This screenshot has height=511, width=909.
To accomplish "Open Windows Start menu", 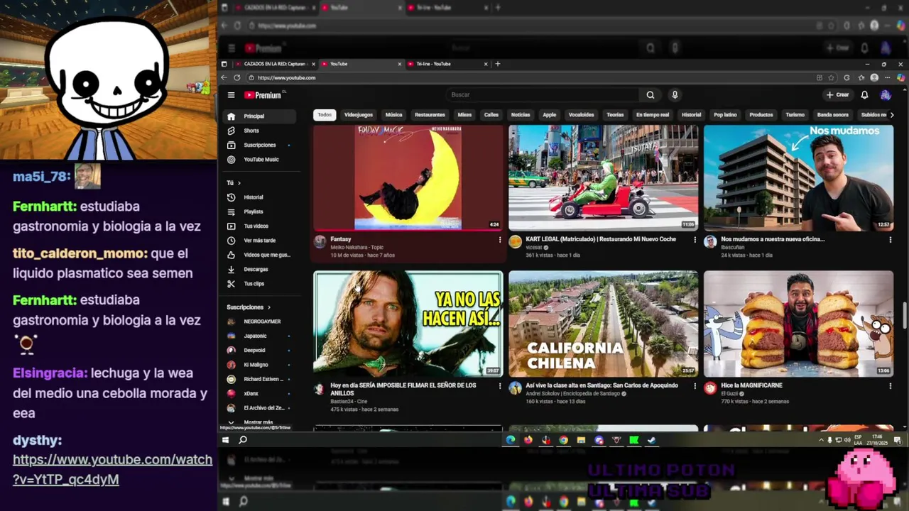I will point(225,440).
